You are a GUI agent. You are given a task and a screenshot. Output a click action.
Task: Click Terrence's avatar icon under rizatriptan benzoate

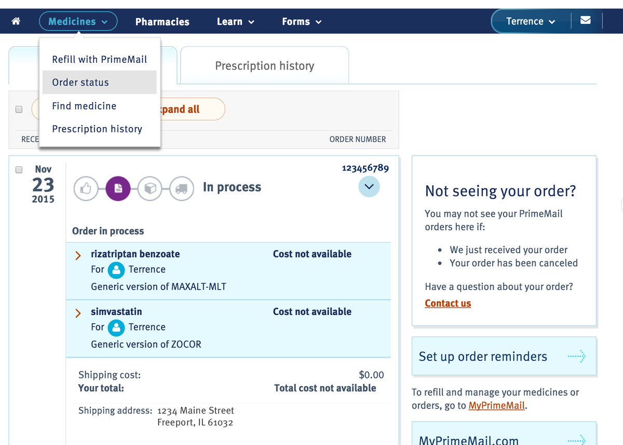(x=116, y=270)
